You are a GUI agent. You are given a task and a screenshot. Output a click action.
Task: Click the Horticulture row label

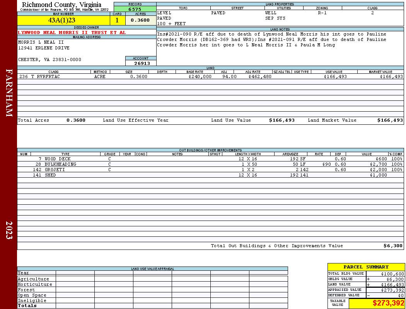point(35,284)
